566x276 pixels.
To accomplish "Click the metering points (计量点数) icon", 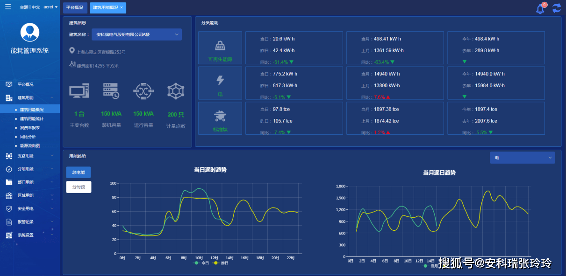I will click(x=176, y=91).
